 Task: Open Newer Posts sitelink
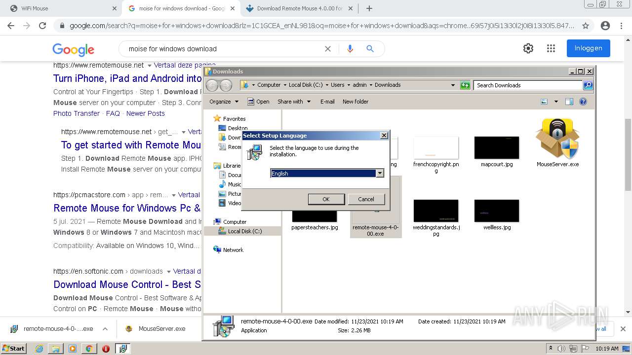(146, 113)
